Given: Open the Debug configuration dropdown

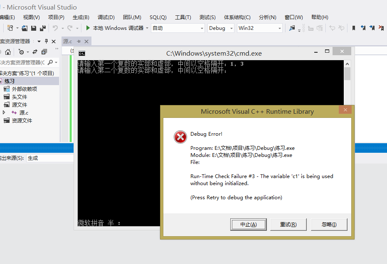Looking at the screenshot, I should (x=221, y=28).
